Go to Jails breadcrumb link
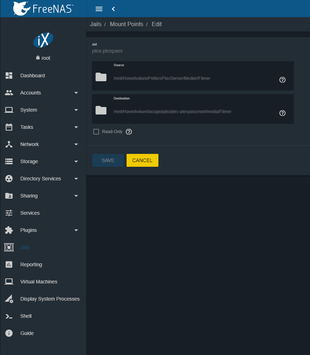 coord(96,24)
